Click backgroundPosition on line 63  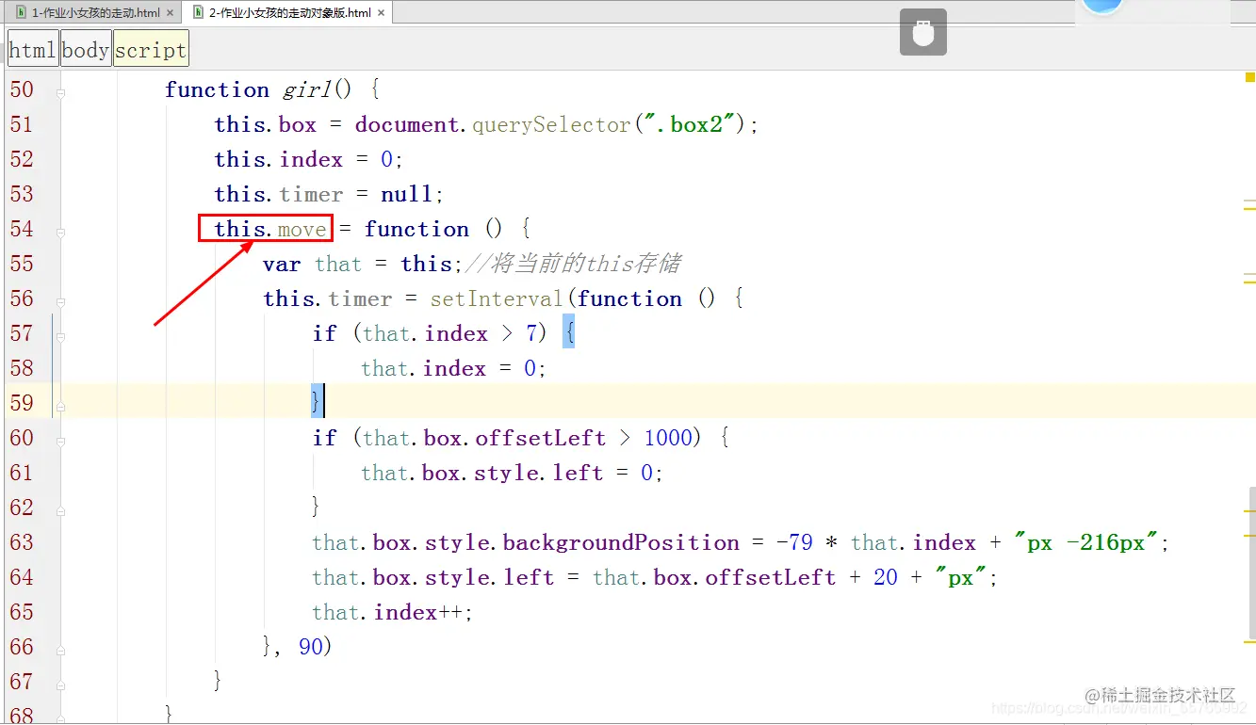coord(621,542)
